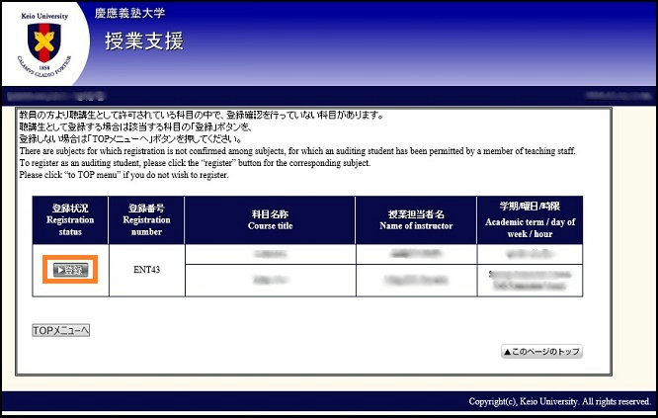Click the second row's instructor name cell
This screenshot has width=658, height=418.
point(413,281)
